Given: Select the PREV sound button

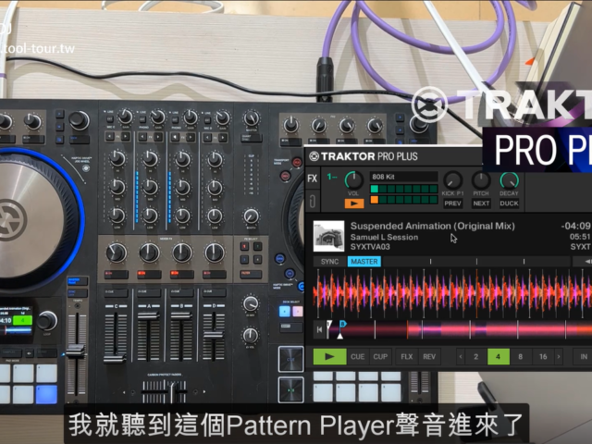Looking at the screenshot, I should point(452,203).
